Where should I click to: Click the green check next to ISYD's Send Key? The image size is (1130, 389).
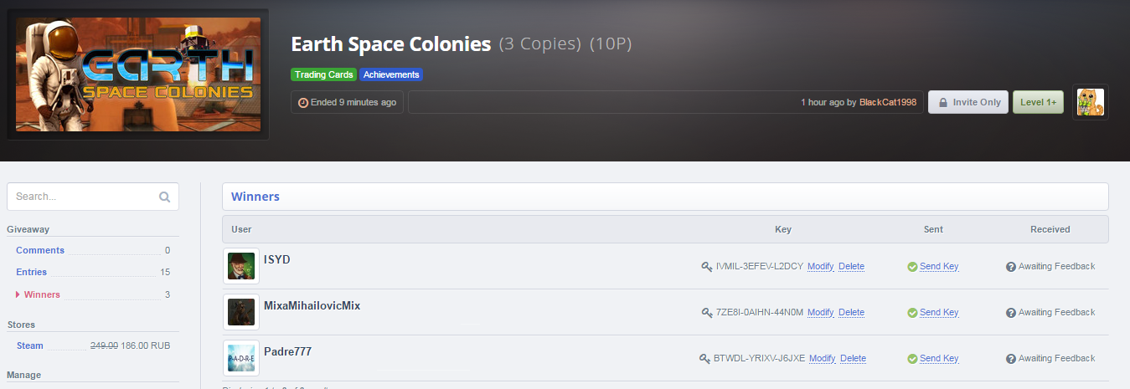pyautogui.click(x=912, y=267)
